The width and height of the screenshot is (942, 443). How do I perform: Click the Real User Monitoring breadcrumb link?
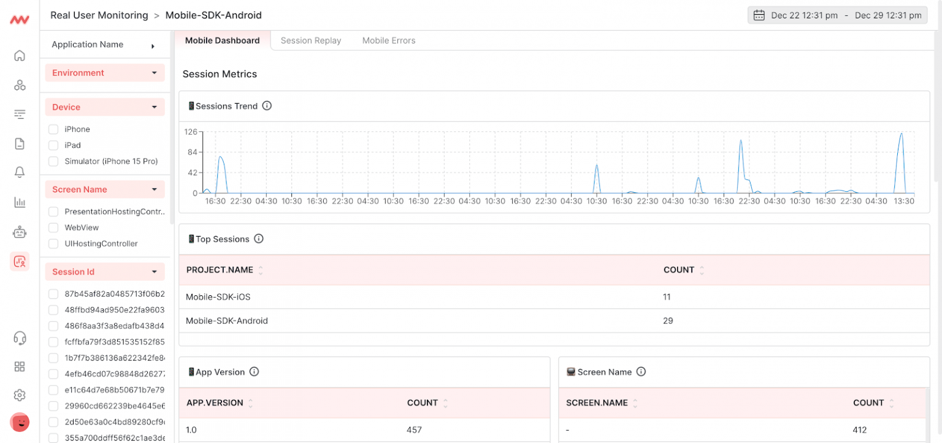coord(99,15)
